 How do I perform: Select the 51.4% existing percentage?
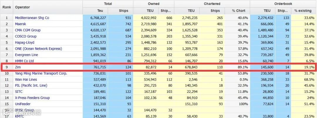309,104
